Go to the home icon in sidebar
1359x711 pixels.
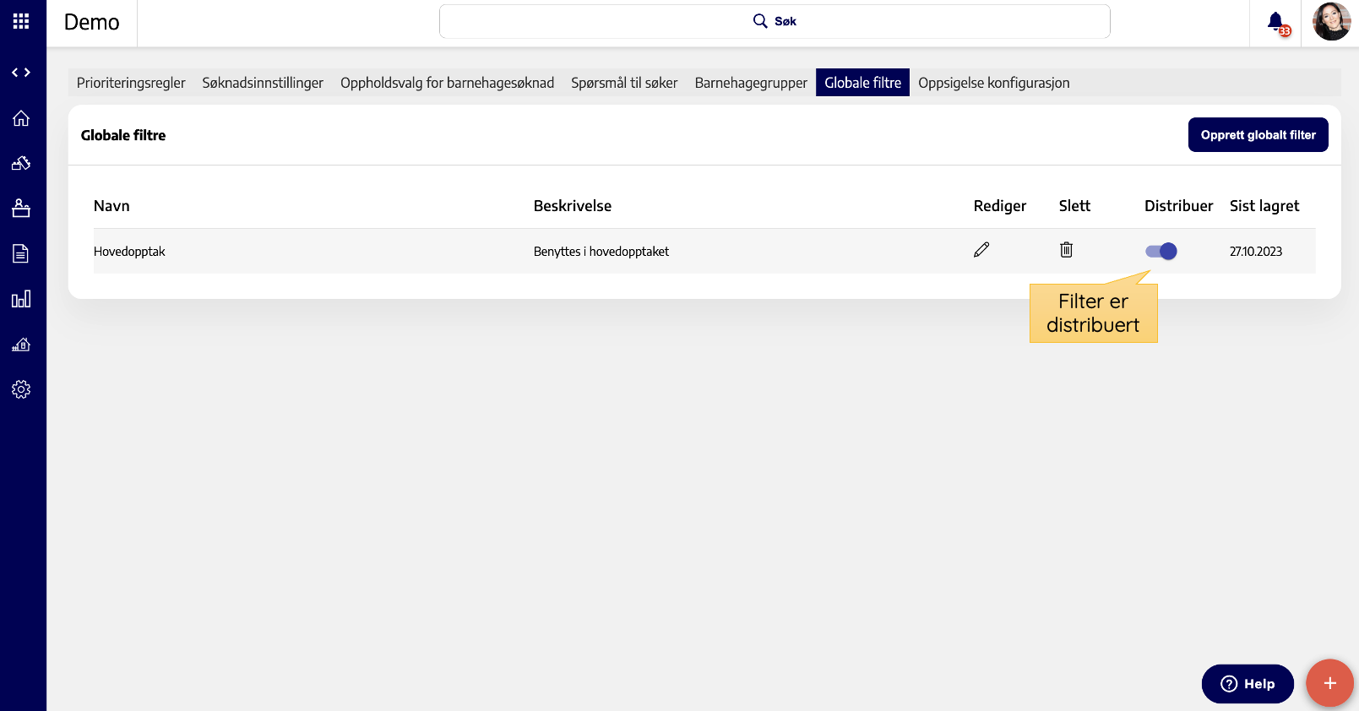tap(21, 118)
